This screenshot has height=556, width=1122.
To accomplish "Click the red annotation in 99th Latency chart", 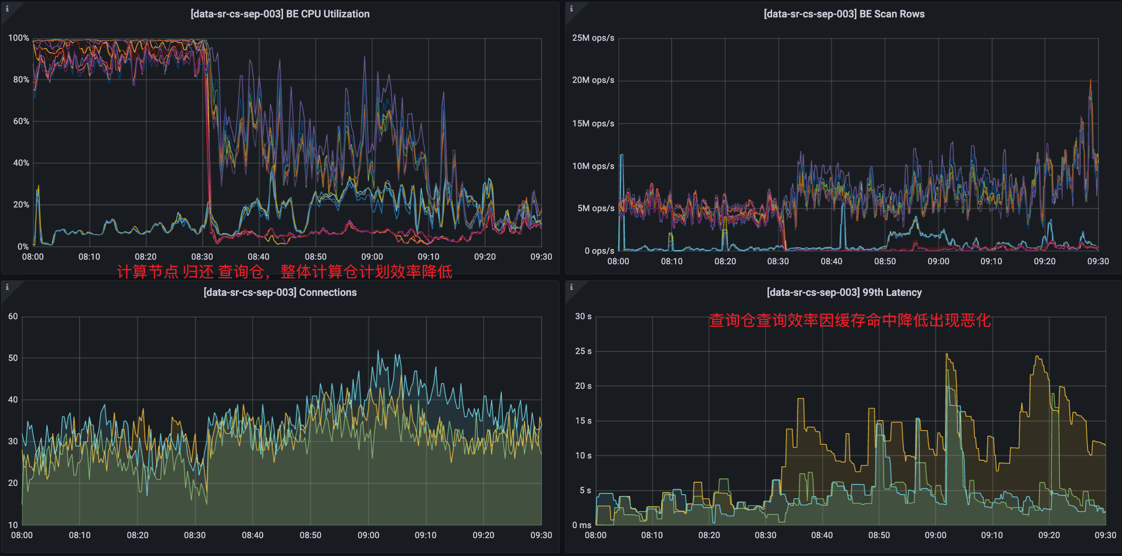I will [850, 320].
